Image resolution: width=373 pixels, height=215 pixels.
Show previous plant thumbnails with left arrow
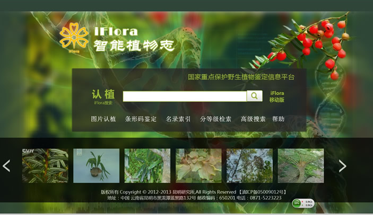6,166
